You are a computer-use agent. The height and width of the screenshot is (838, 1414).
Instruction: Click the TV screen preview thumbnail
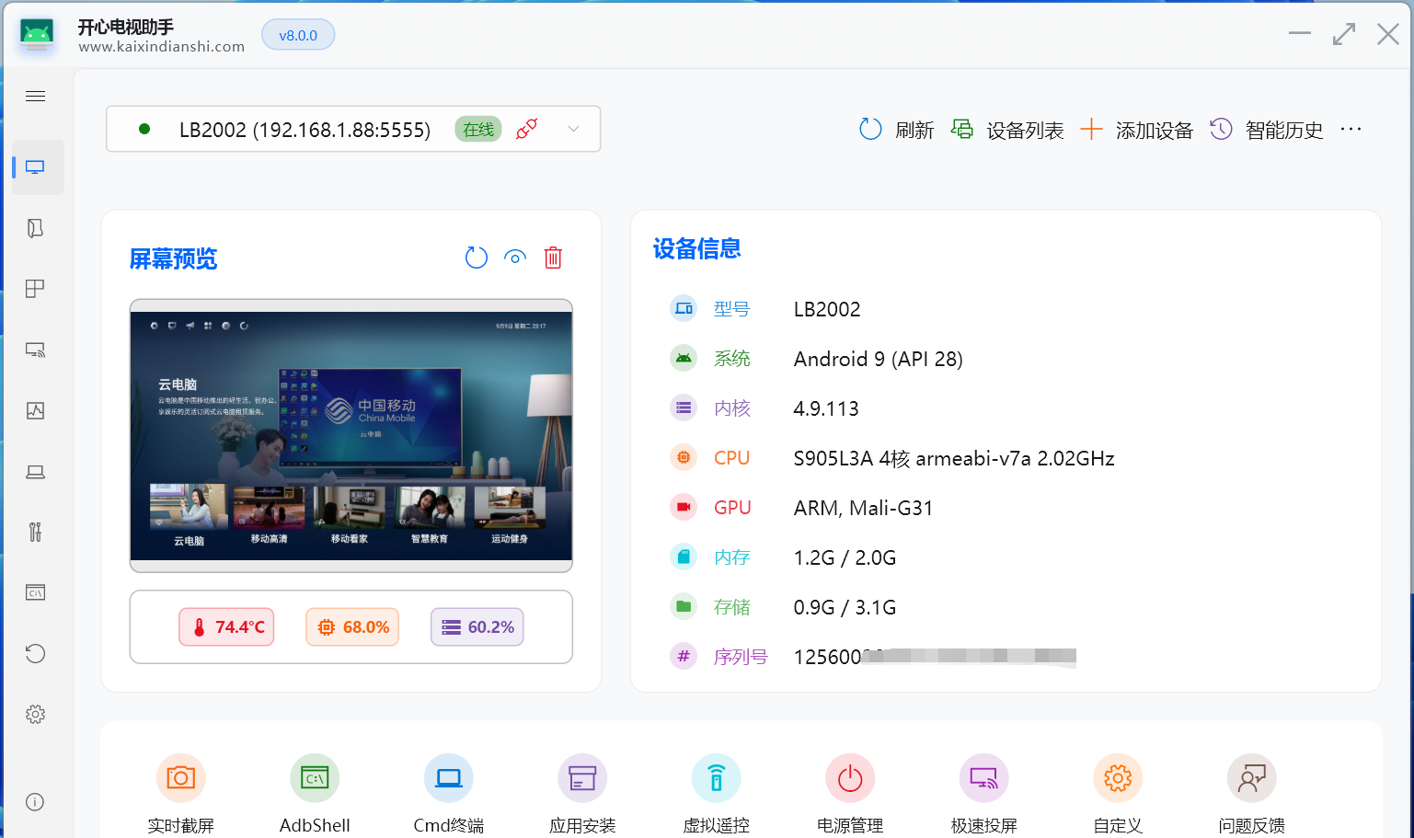coord(351,435)
